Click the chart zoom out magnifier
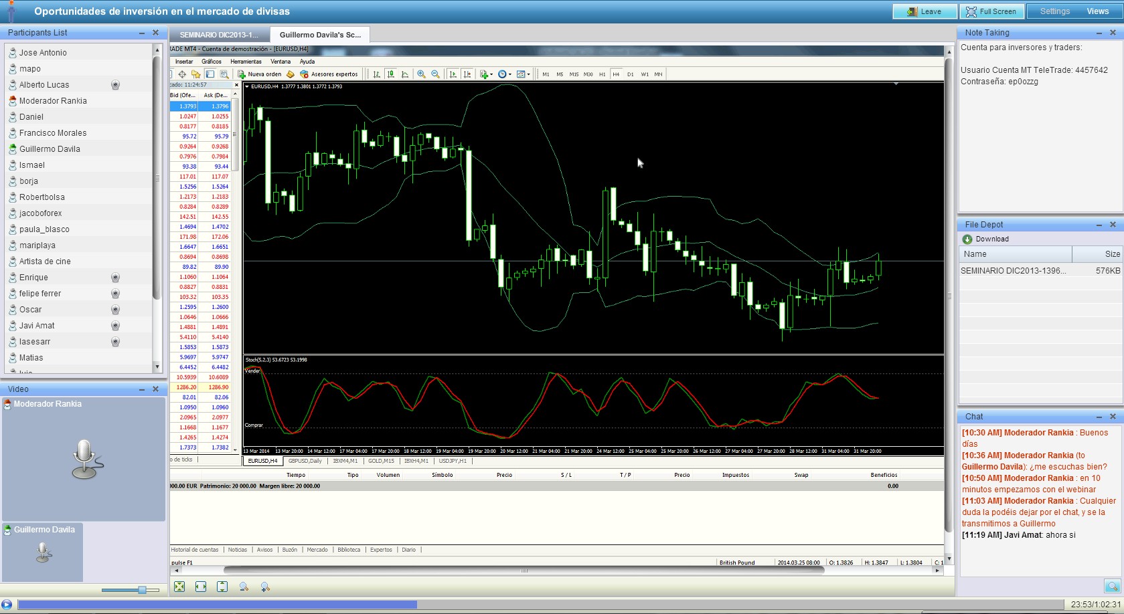 (435, 74)
